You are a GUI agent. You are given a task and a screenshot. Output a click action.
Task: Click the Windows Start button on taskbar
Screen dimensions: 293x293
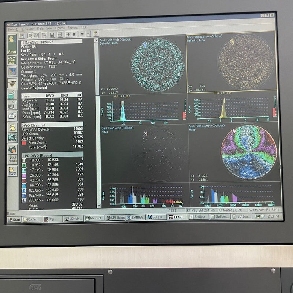(14, 220)
